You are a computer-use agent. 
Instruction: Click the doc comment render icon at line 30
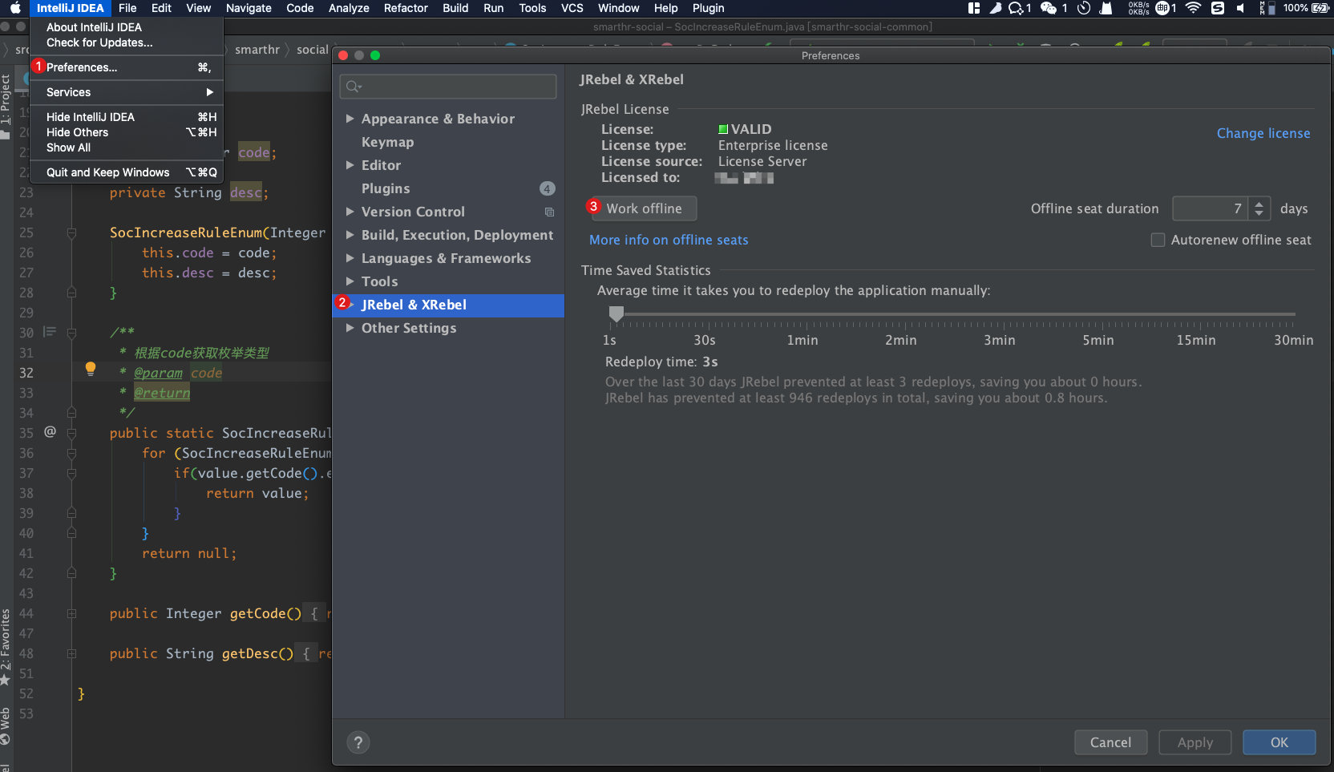[x=50, y=331]
